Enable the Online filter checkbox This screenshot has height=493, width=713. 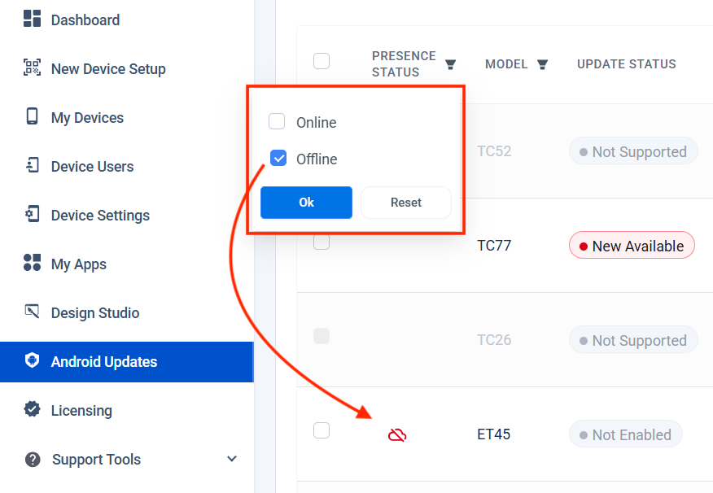(x=277, y=122)
